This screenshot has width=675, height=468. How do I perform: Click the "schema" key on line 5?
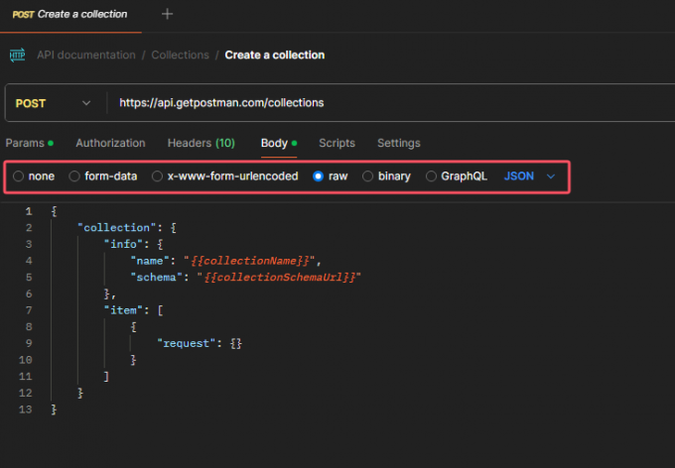156,277
